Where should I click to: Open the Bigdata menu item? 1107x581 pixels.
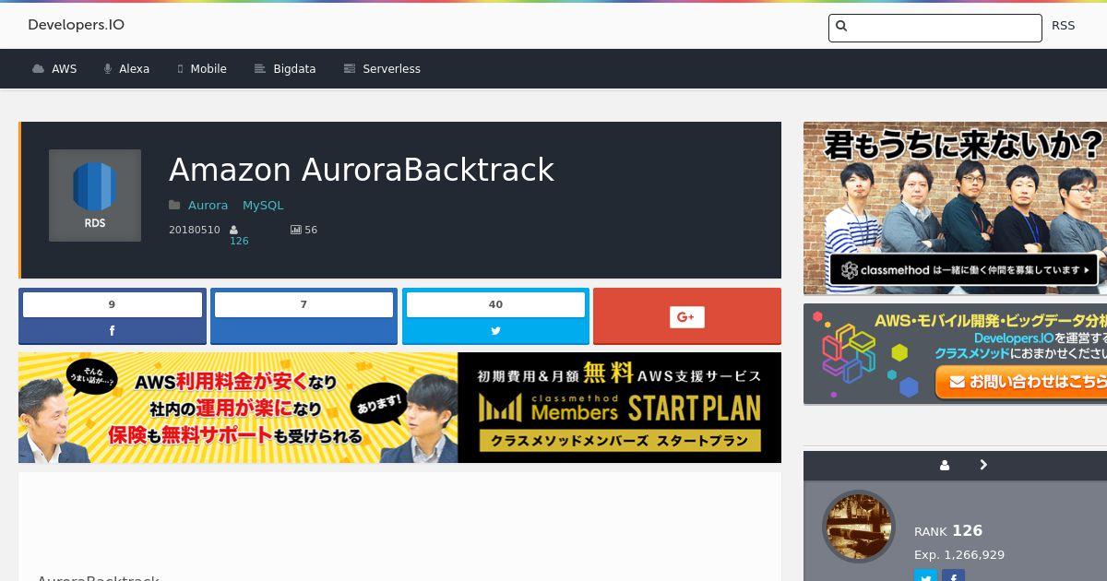(x=285, y=69)
